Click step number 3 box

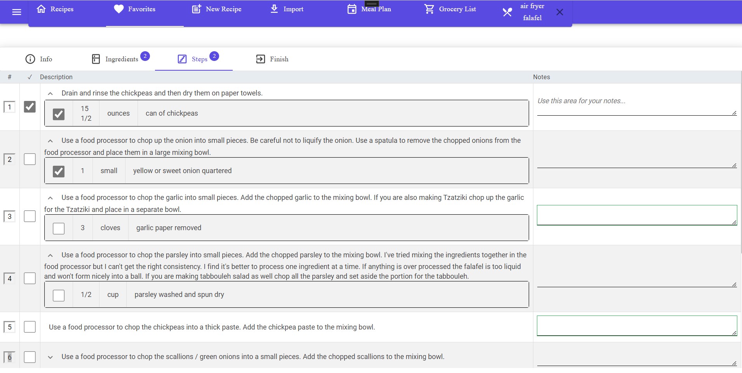(x=10, y=216)
